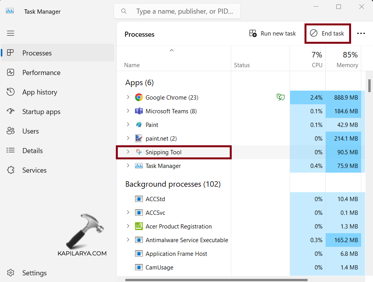Go to the Services section
373x282 pixels.
[34, 170]
